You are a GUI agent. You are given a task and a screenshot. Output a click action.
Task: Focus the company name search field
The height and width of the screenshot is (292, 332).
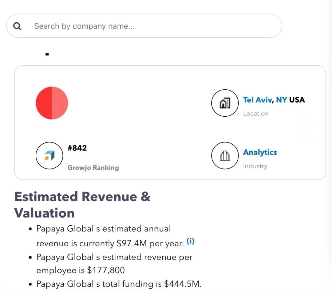148,26
